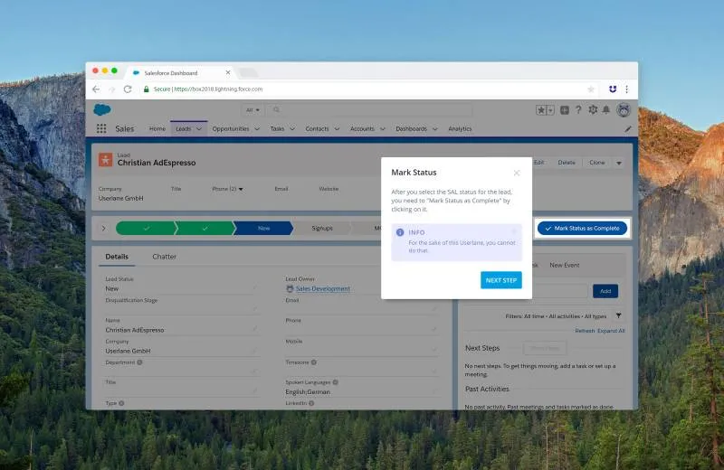Open the search scope All dropdown

pos(252,109)
